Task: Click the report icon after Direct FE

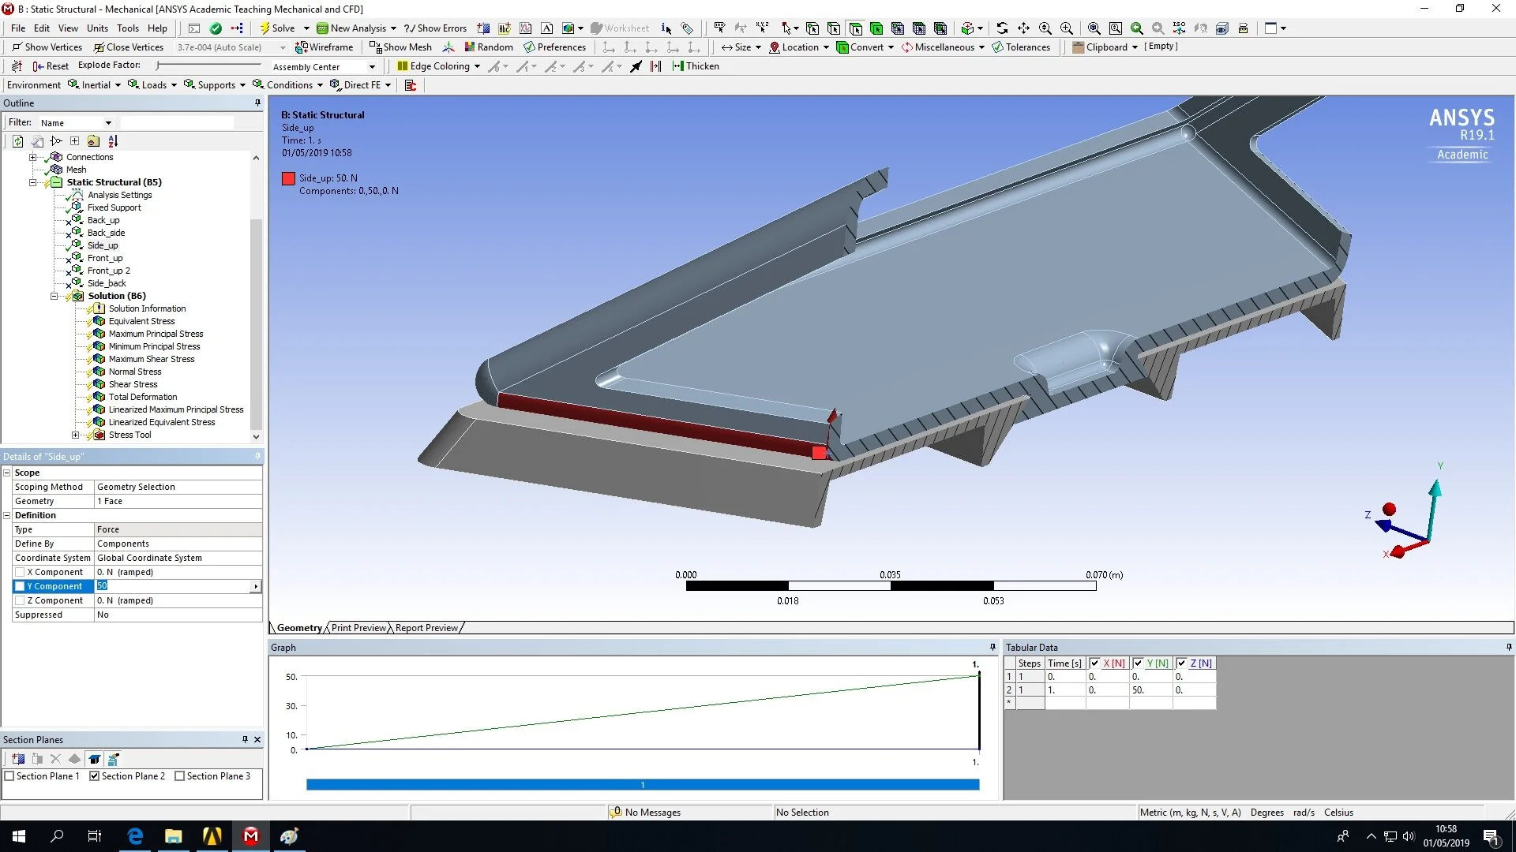Action: click(x=410, y=85)
